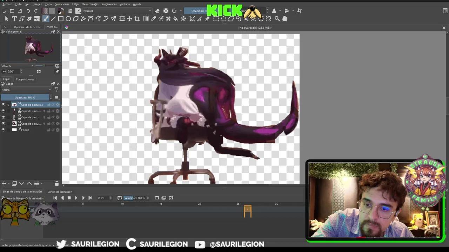
Task: Delete layer with trash button
Action: point(57,183)
